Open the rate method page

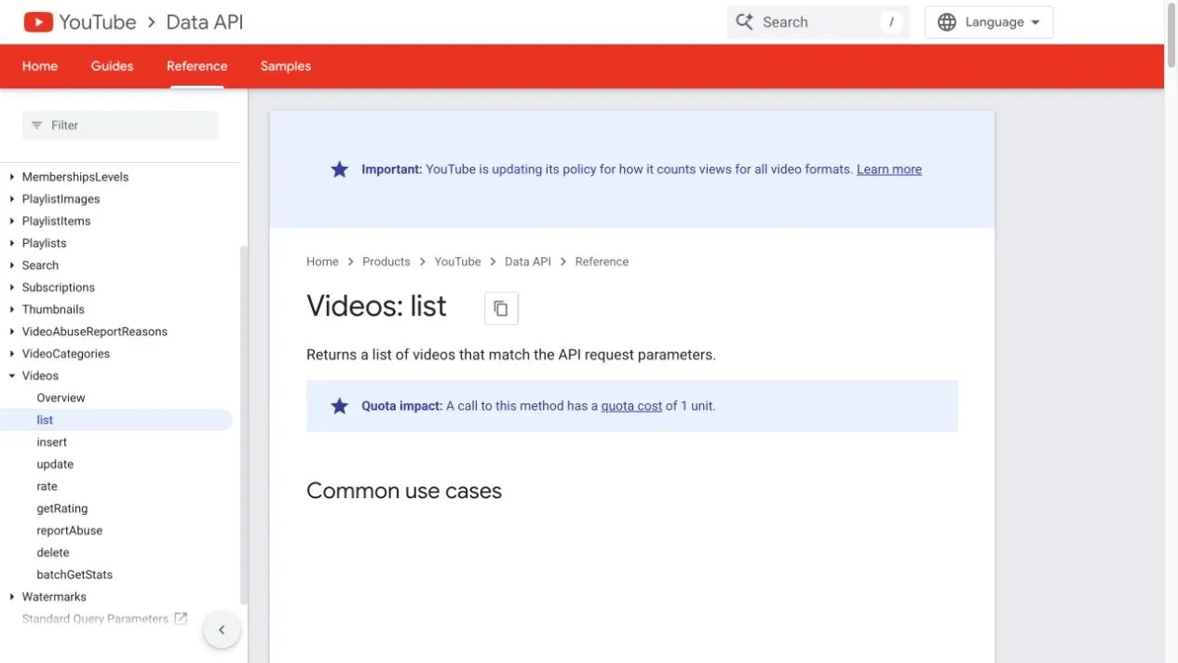[47, 486]
